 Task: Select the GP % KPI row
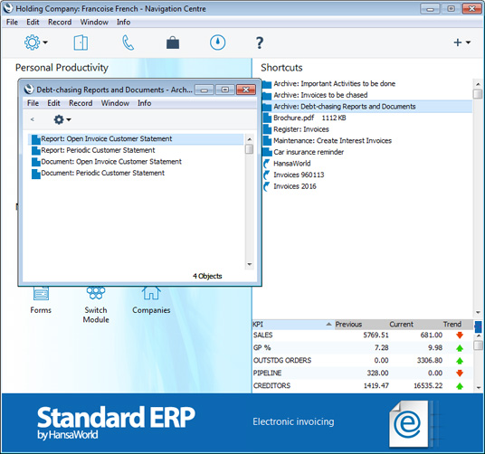pyautogui.click(x=362, y=348)
